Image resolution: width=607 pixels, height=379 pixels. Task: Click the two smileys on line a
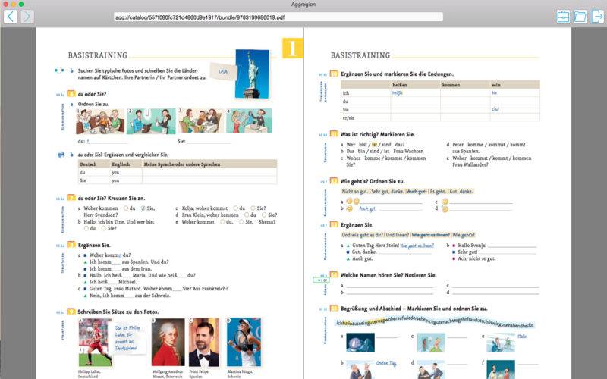[x=353, y=201]
